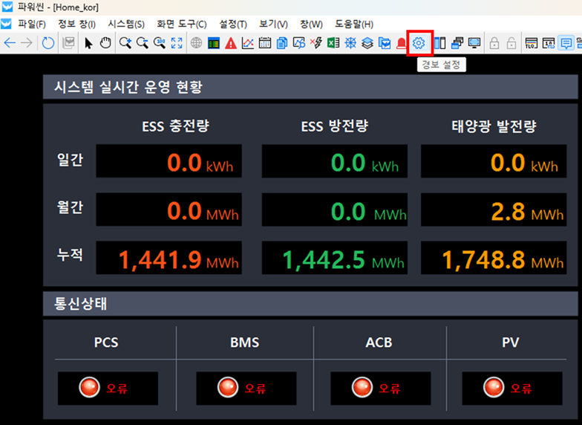Click the red alarm siren icon
The image size is (582, 425).
pyautogui.click(x=402, y=43)
